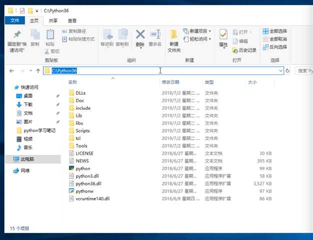The width and height of the screenshot is (313, 240).
Task: Open the Easy access (轻松访问) dropdown
Action: pos(197,39)
